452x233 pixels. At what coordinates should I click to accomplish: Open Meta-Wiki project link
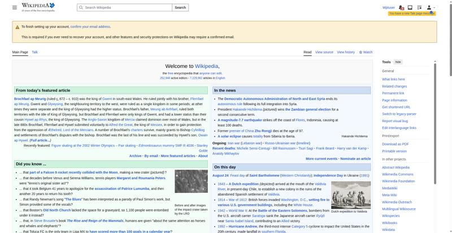pyautogui.click(x=389, y=195)
